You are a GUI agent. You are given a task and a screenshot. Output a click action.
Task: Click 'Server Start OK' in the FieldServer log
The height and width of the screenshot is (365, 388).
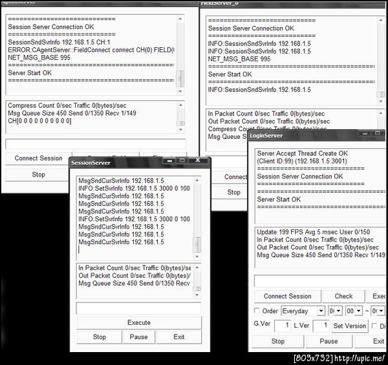pyautogui.click(x=230, y=74)
